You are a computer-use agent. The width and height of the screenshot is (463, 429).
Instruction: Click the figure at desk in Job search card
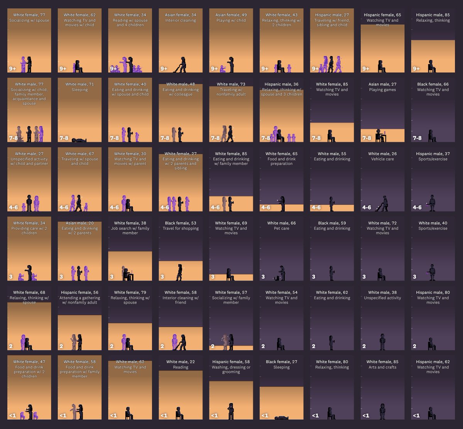[x=129, y=274]
